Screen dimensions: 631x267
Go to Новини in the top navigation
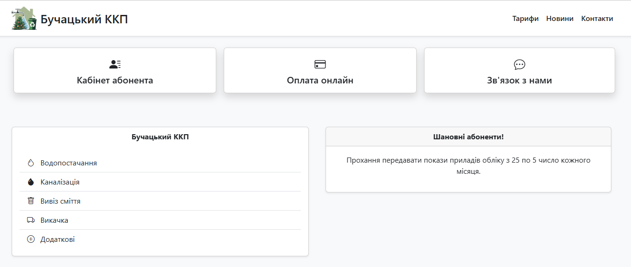[x=560, y=19]
